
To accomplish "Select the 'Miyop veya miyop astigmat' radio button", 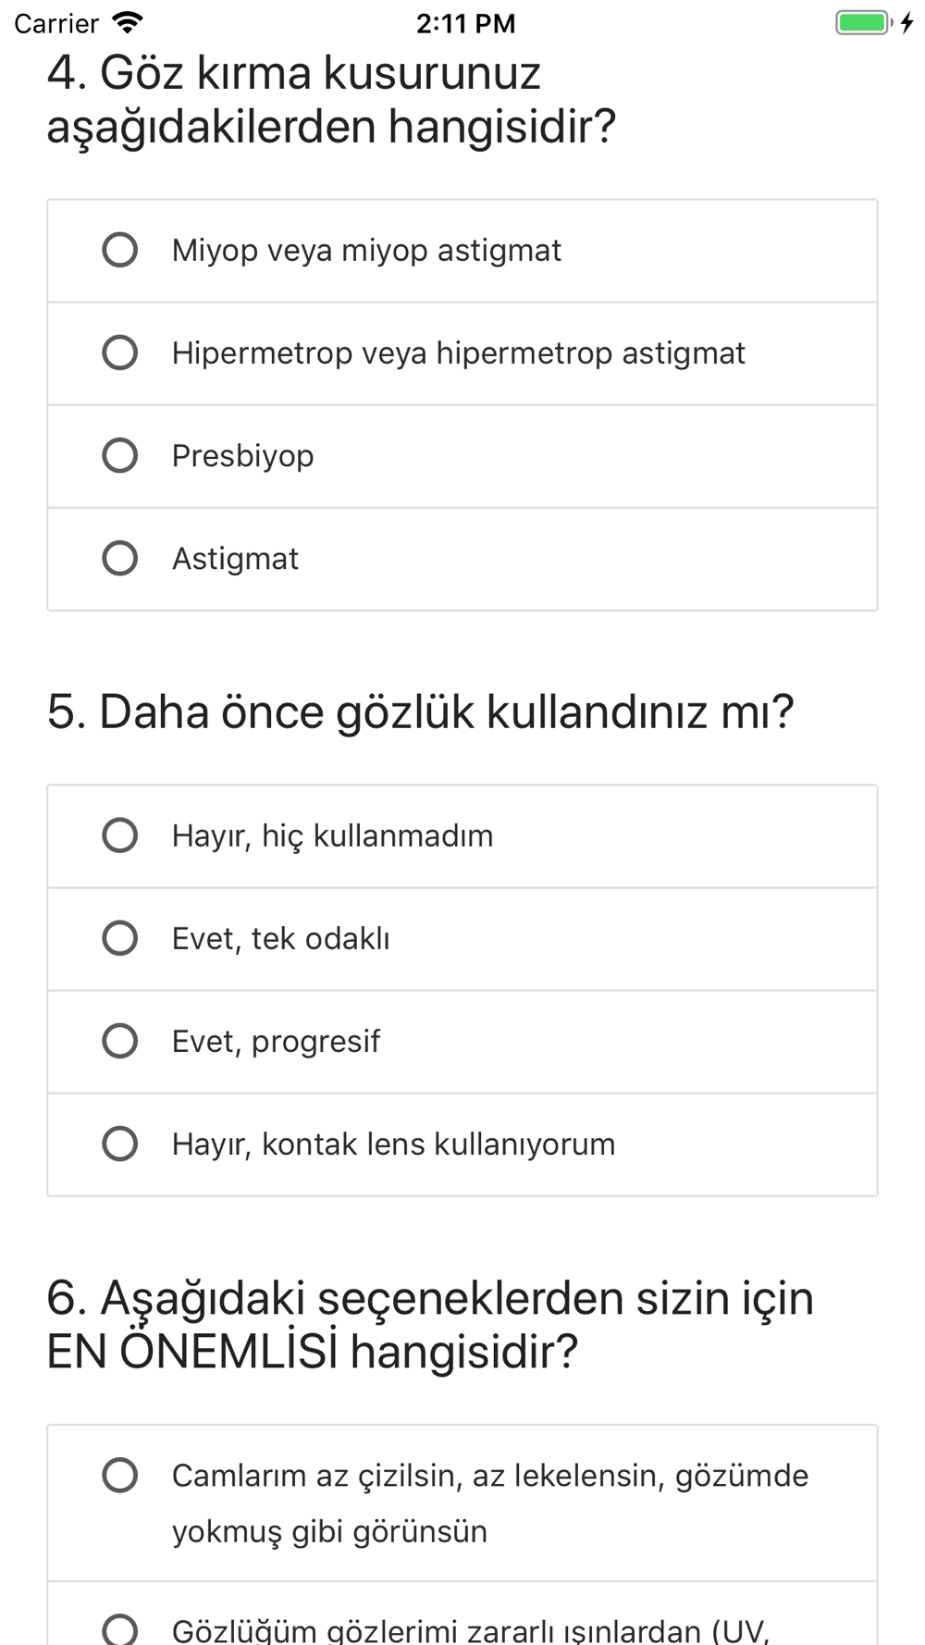I will [119, 250].
